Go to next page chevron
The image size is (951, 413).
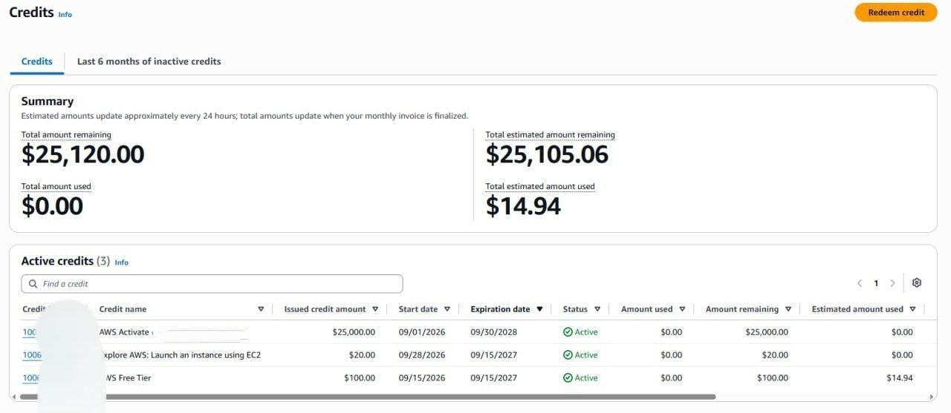(892, 283)
